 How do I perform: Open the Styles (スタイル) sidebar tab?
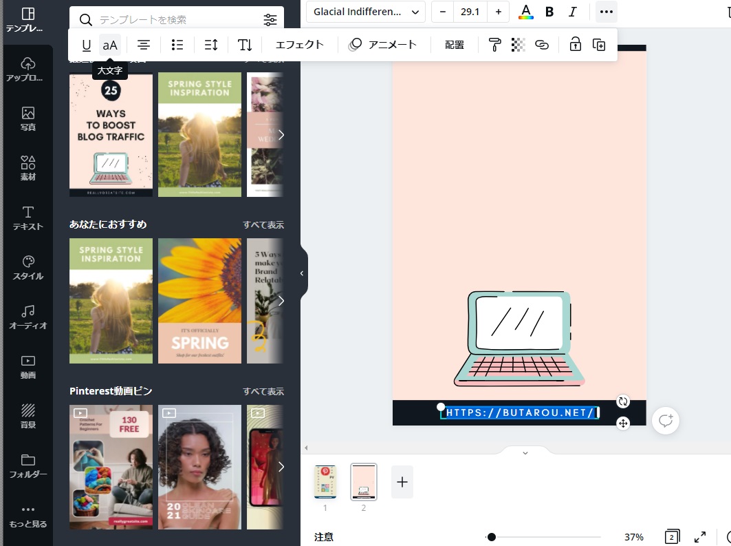click(27, 267)
